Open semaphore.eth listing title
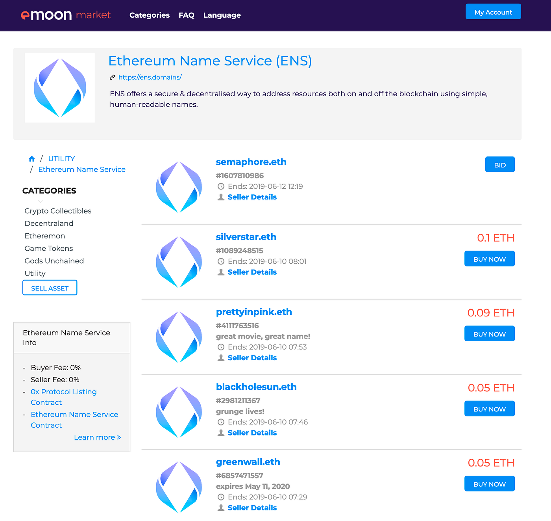 coord(251,162)
